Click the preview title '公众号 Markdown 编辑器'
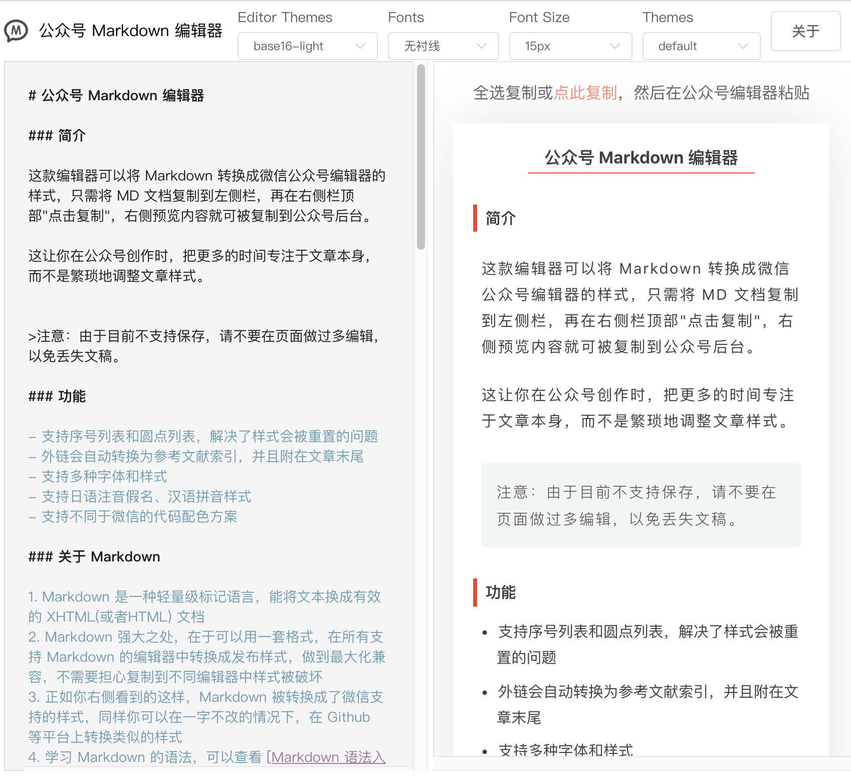The height and width of the screenshot is (776, 851). (x=641, y=157)
